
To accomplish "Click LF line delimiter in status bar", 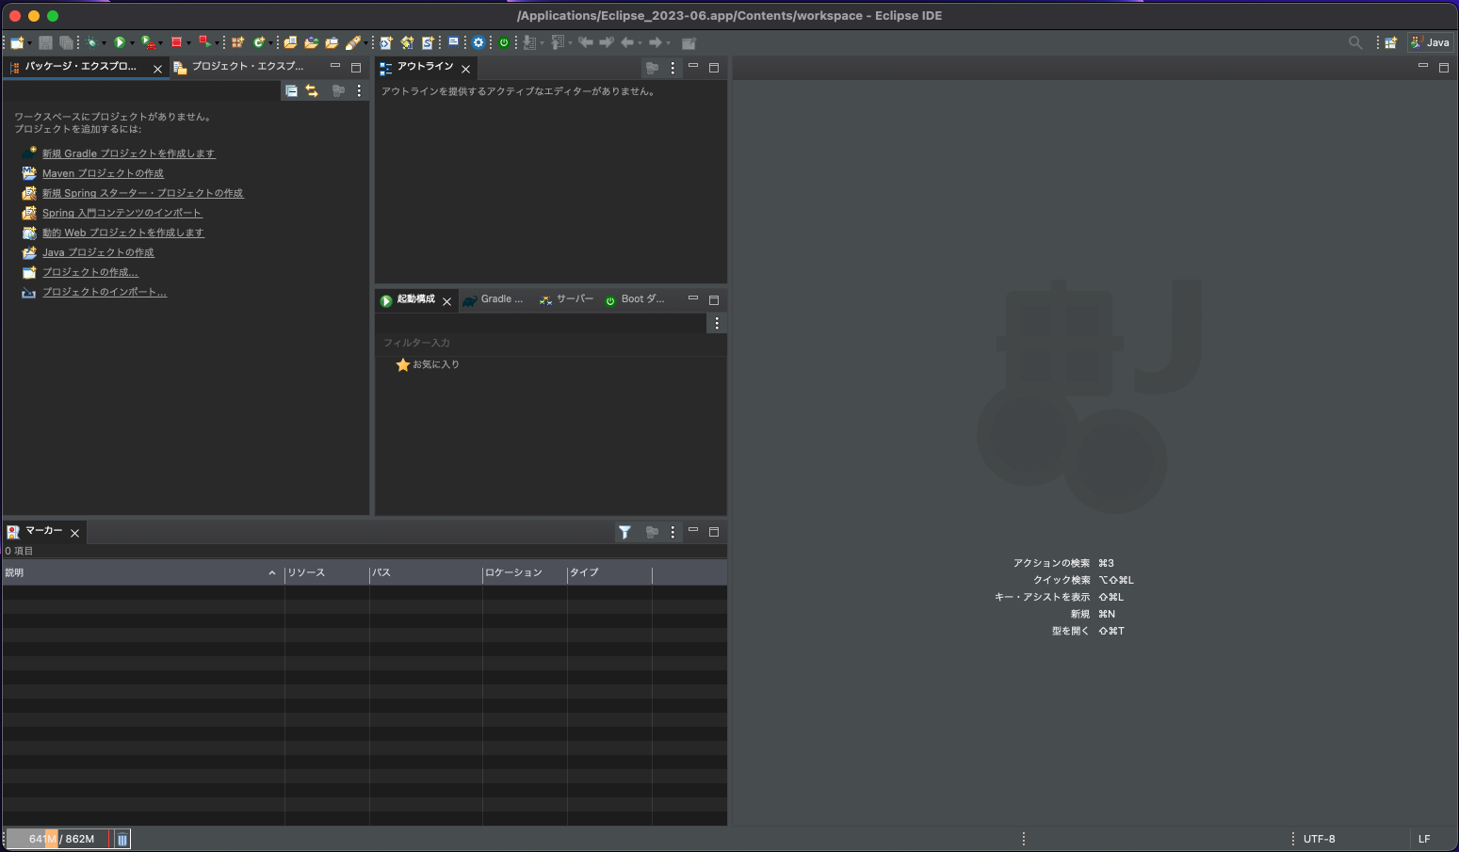I will click(1424, 839).
